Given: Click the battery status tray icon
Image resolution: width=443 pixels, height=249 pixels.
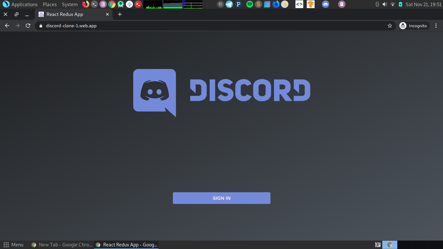Looking at the screenshot, I should (401, 4).
